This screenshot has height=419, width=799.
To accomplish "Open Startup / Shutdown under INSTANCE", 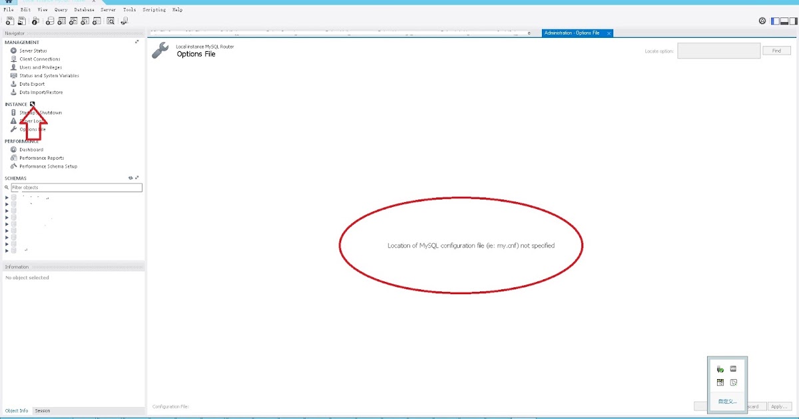I will pos(40,112).
